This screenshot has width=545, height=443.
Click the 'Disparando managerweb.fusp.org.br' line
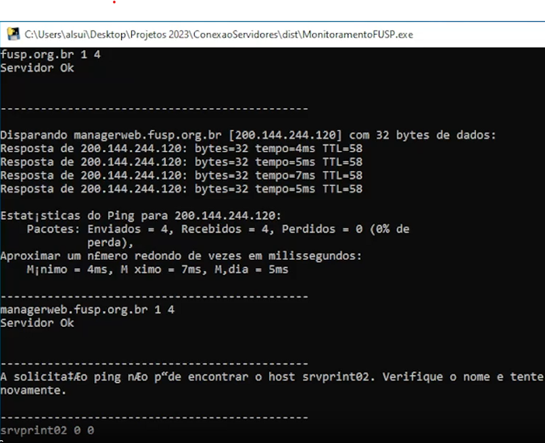pos(248,135)
